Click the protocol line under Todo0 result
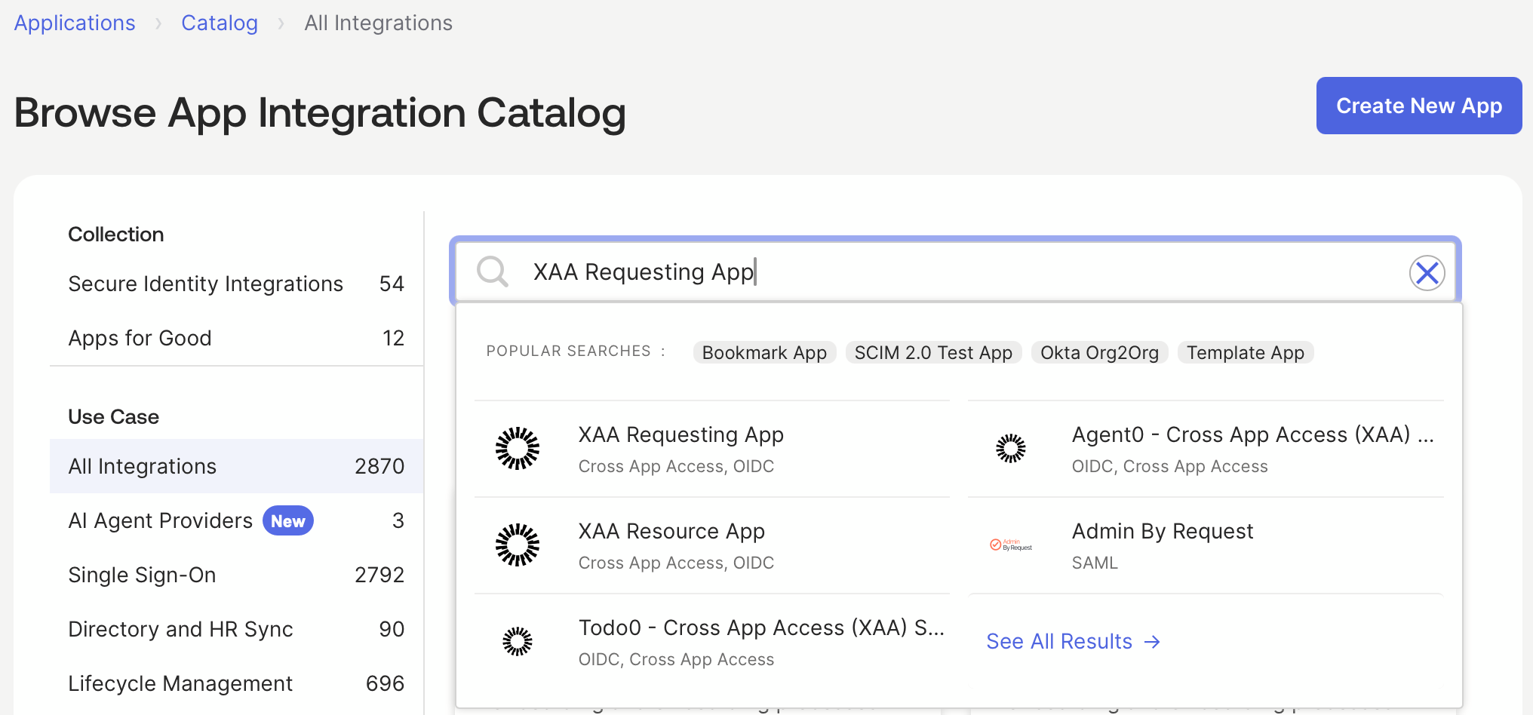Viewport: 1533px width, 715px height. click(676, 660)
